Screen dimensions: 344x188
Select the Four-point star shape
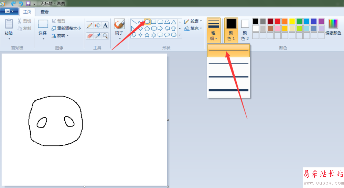click(x=140, y=35)
